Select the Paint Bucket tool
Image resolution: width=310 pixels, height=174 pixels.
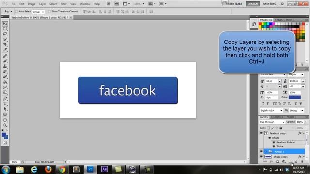click(5, 82)
